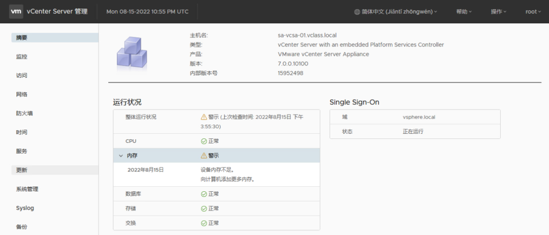Open the 备份 backup page

(22, 227)
